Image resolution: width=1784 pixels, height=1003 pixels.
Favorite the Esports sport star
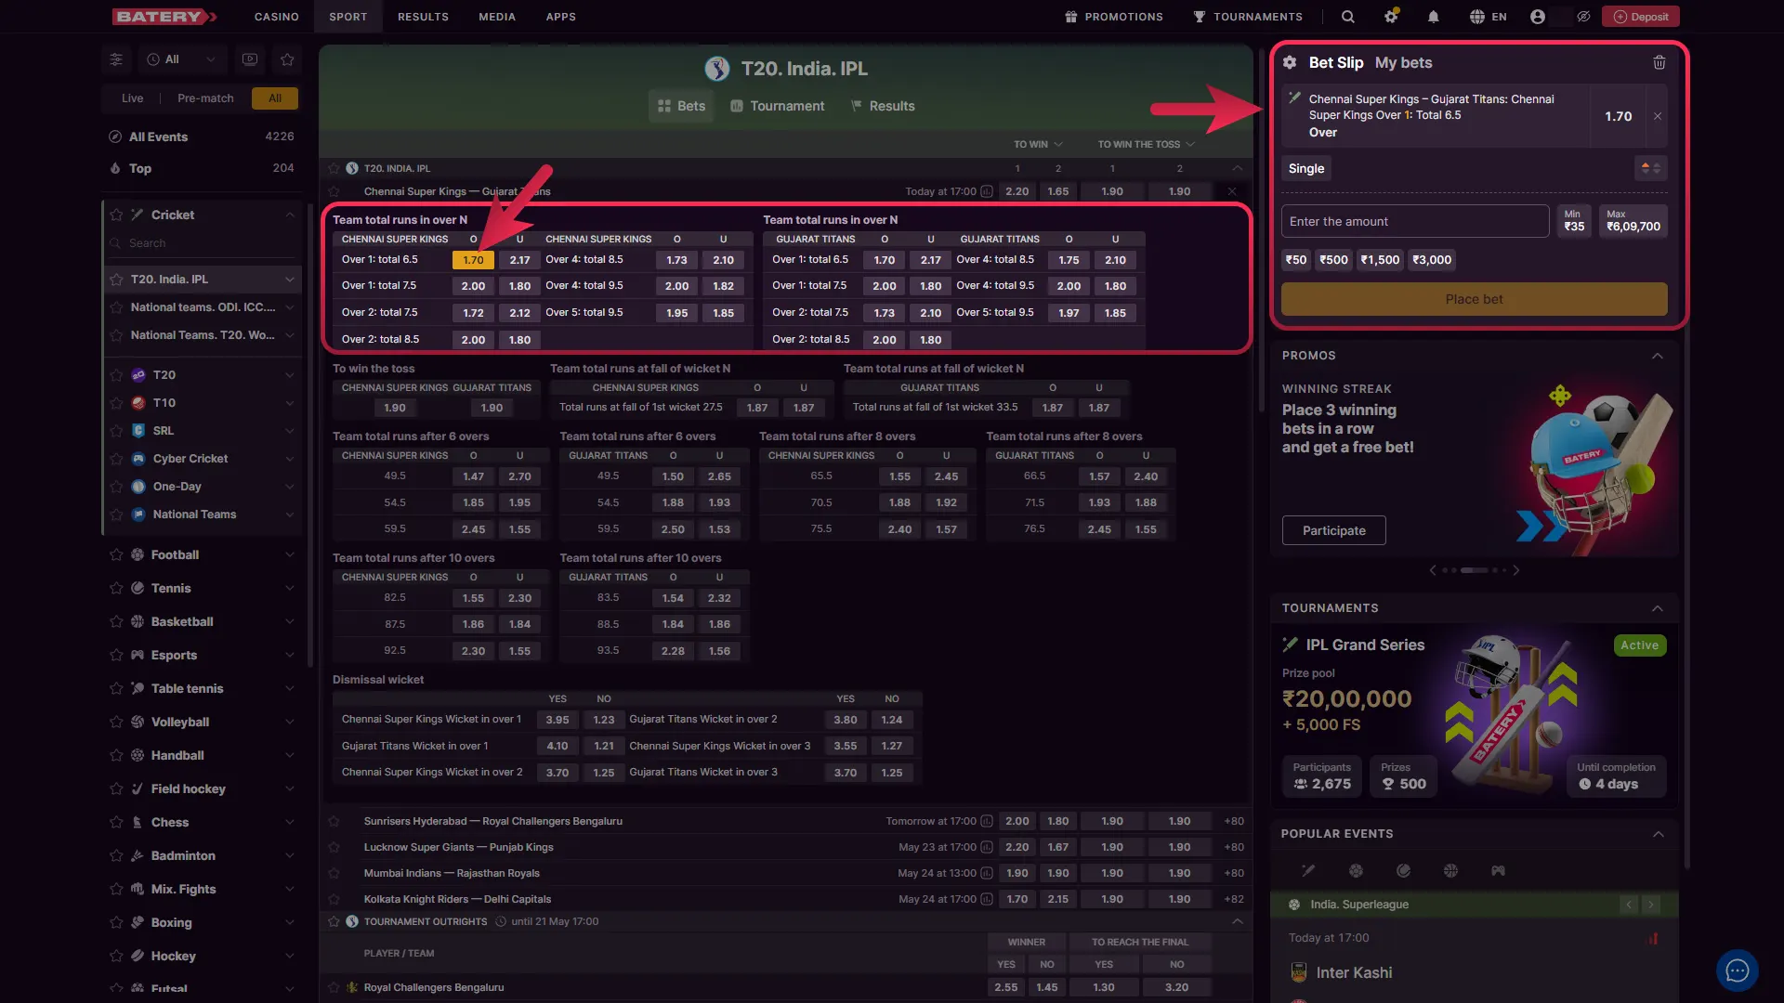pos(116,655)
